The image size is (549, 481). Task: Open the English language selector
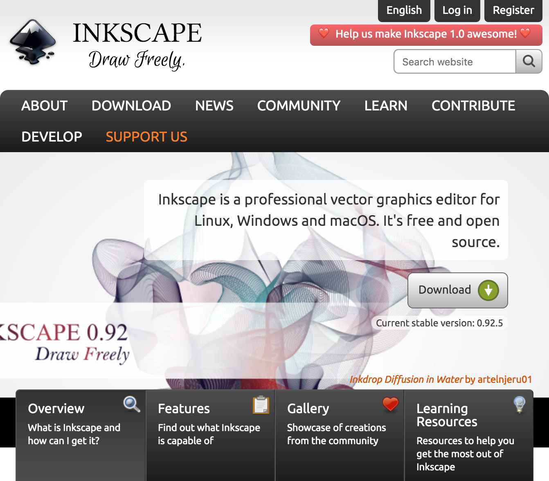pos(404,11)
